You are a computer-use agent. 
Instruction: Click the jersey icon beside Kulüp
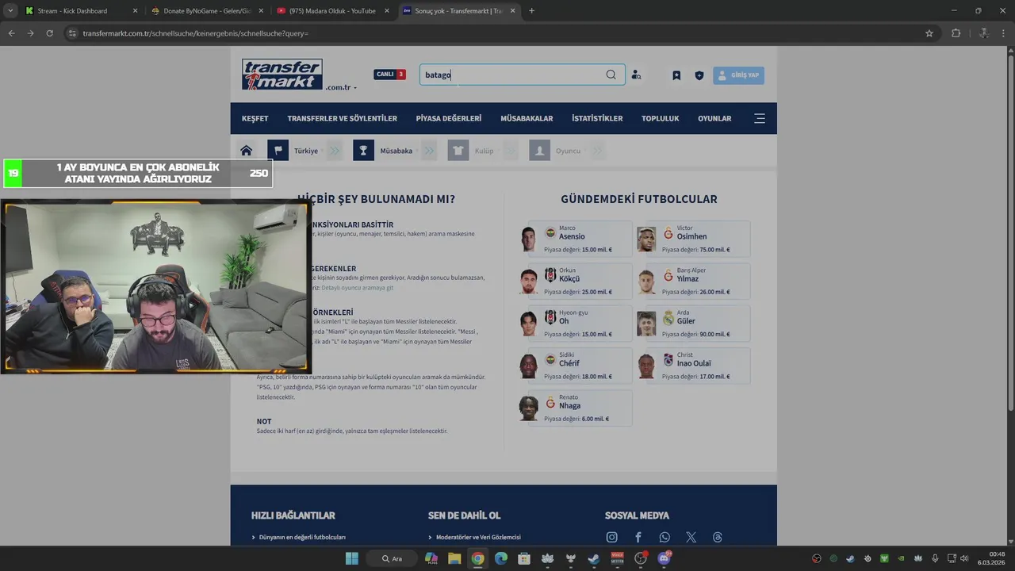pos(458,151)
